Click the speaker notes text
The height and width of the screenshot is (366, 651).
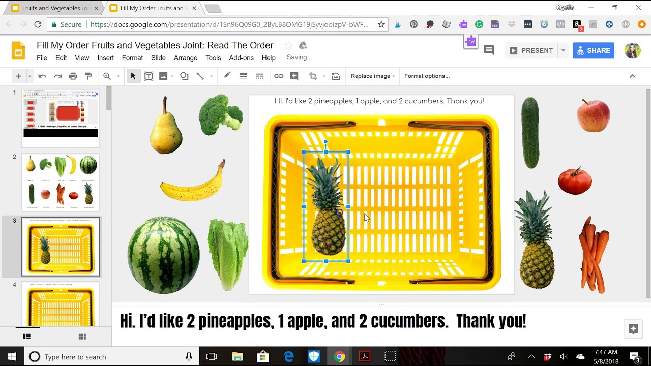click(323, 321)
